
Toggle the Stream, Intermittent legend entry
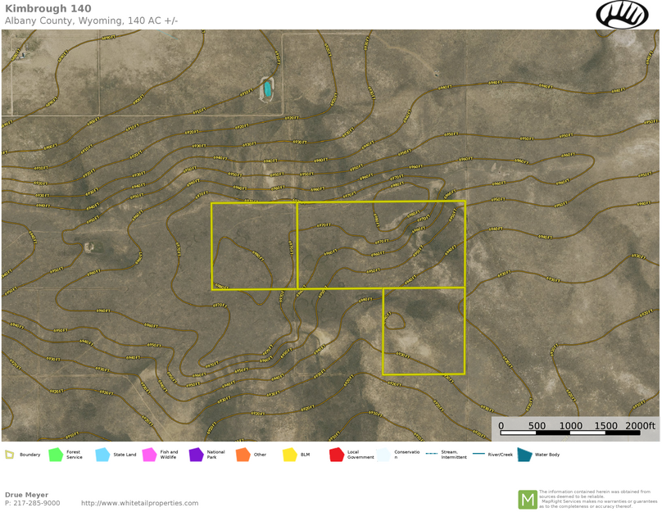tap(433, 454)
